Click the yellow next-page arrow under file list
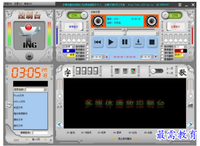The height and width of the screenshot is (146, 200). click(x=45, y=139)
